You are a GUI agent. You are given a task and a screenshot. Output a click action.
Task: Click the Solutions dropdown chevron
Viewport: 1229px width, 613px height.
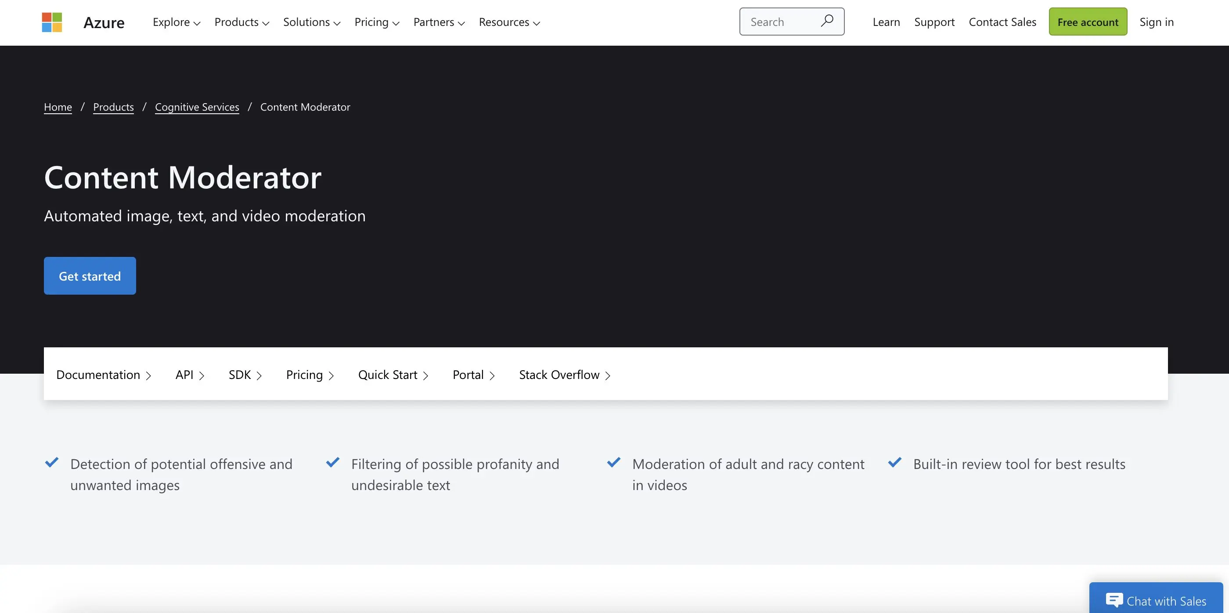pyautogui.click(x=337, y=21)
